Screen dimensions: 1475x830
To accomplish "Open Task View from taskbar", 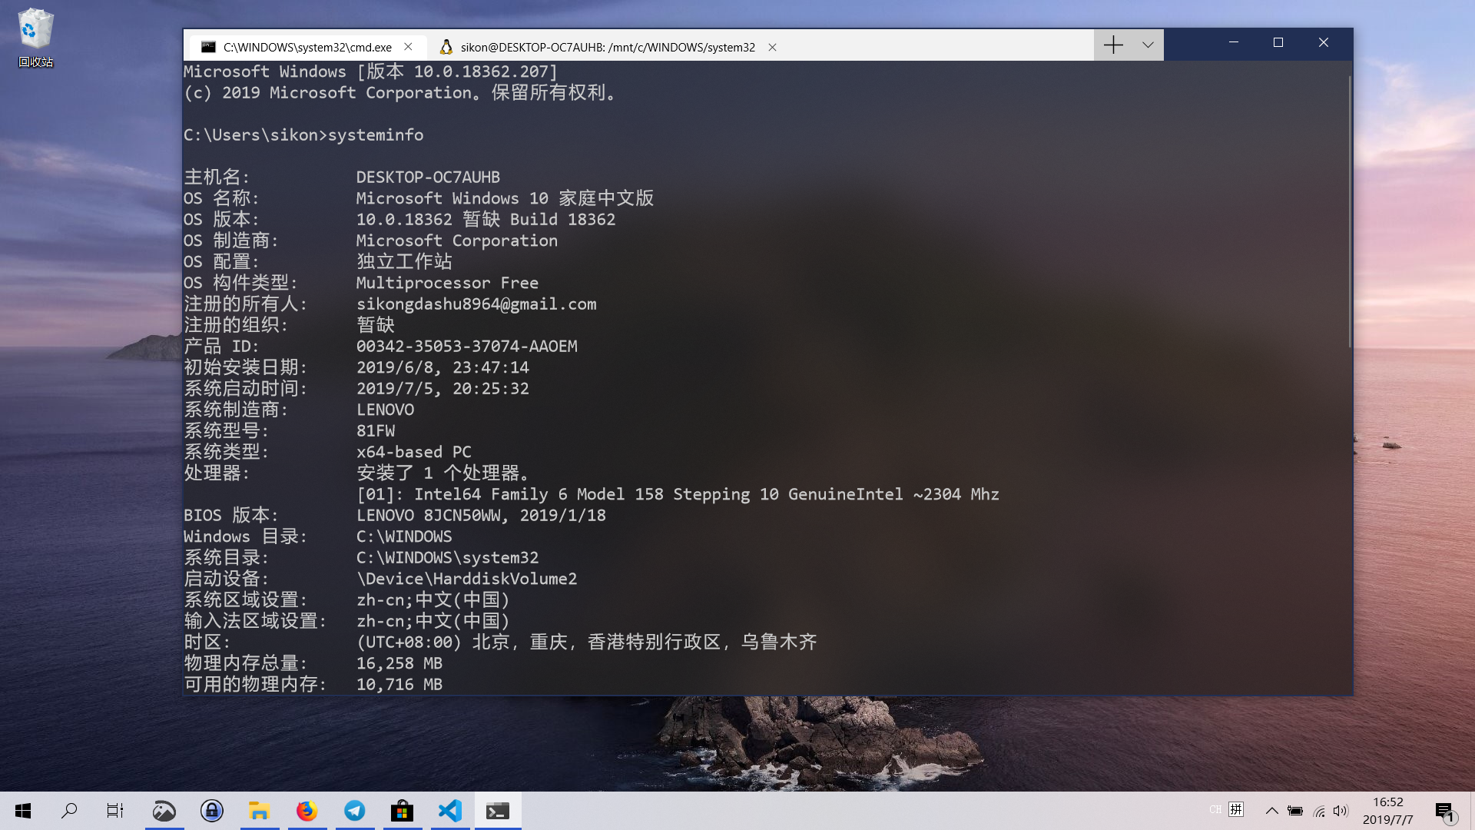I will point(115,811).
